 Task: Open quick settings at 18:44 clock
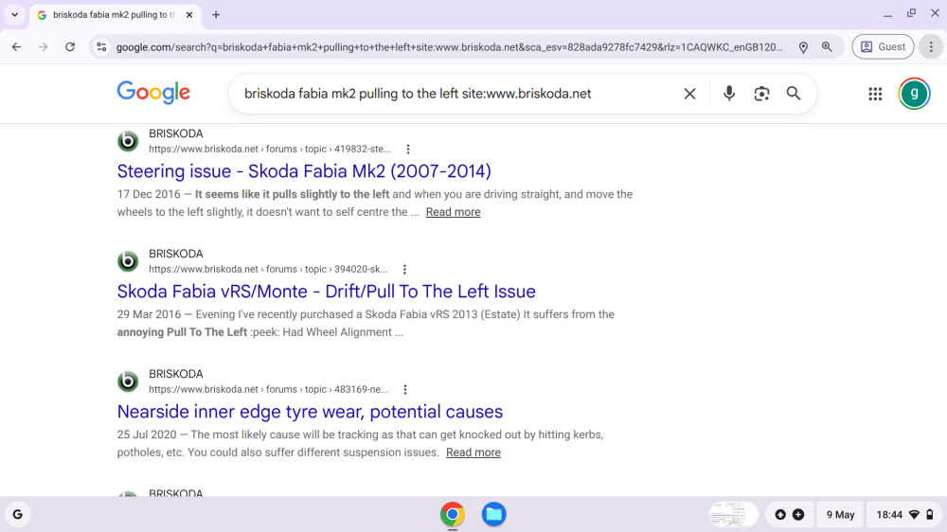(904, 515)
